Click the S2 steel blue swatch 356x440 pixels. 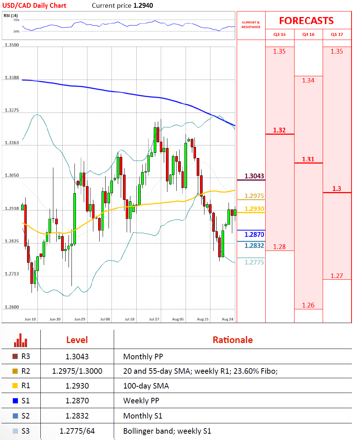coord(16,416)
